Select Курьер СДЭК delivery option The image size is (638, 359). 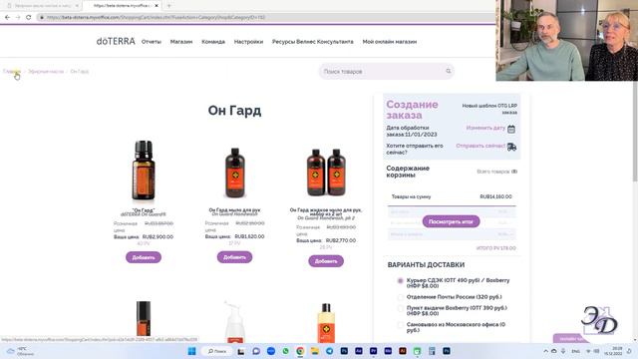(401, 281)
